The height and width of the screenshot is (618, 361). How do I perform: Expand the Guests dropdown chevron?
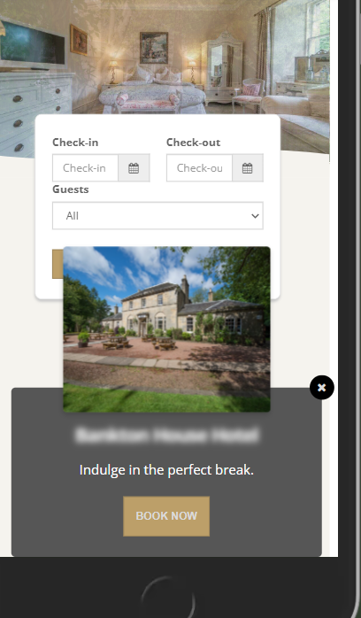click(x=255, y=215)
